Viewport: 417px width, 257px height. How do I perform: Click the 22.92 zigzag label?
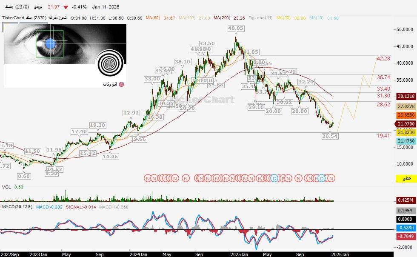point(131,113)
